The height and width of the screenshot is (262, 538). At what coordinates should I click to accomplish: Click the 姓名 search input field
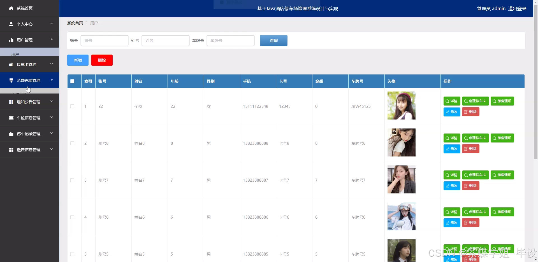pyautogui.click(x=166, y=41)
